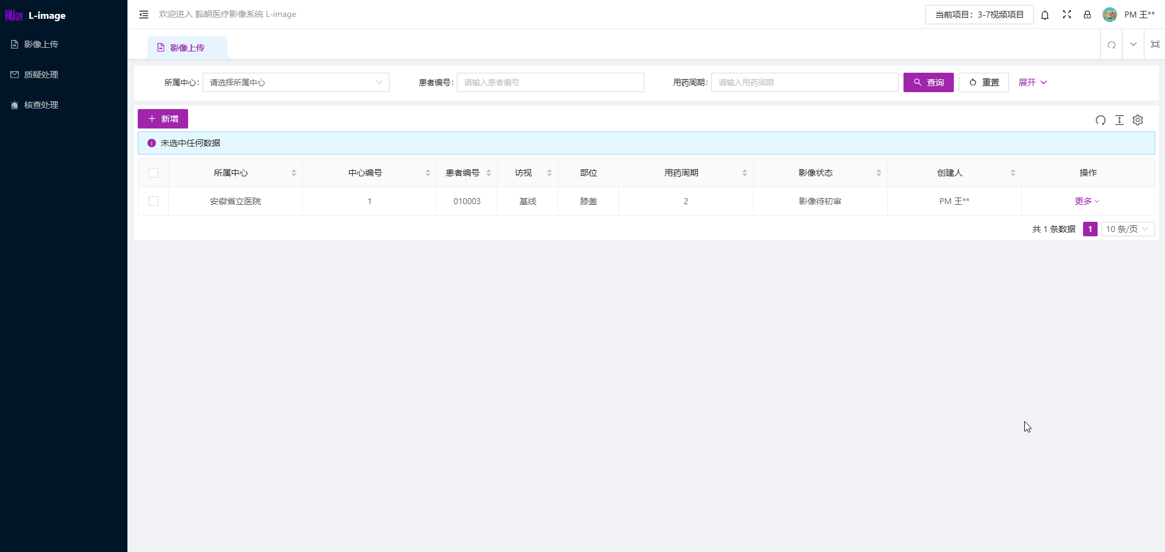The width and height of the screenshot is (1165, 552).
Task: Expand more filters with 展开
Action: [x=1032, y=82]
